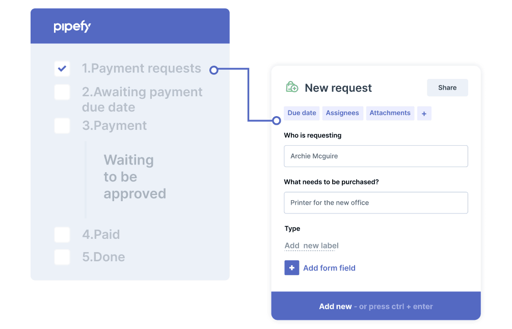512x329 pixels.
Task: Click the Add form field link
Action: (x=329, y=268)
